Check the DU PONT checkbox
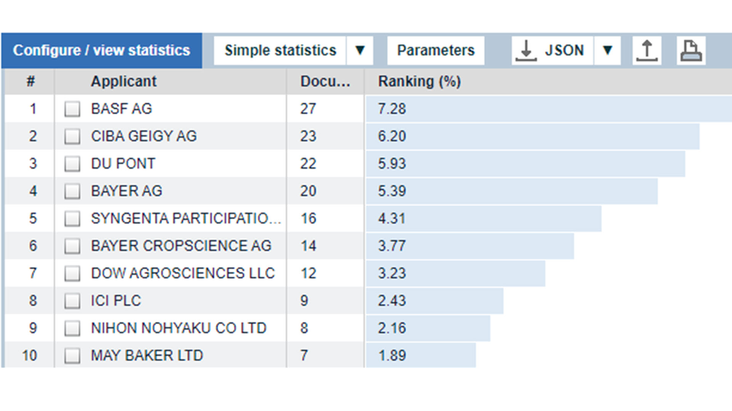This screenshot has width=732, height=411. point(72,164)
